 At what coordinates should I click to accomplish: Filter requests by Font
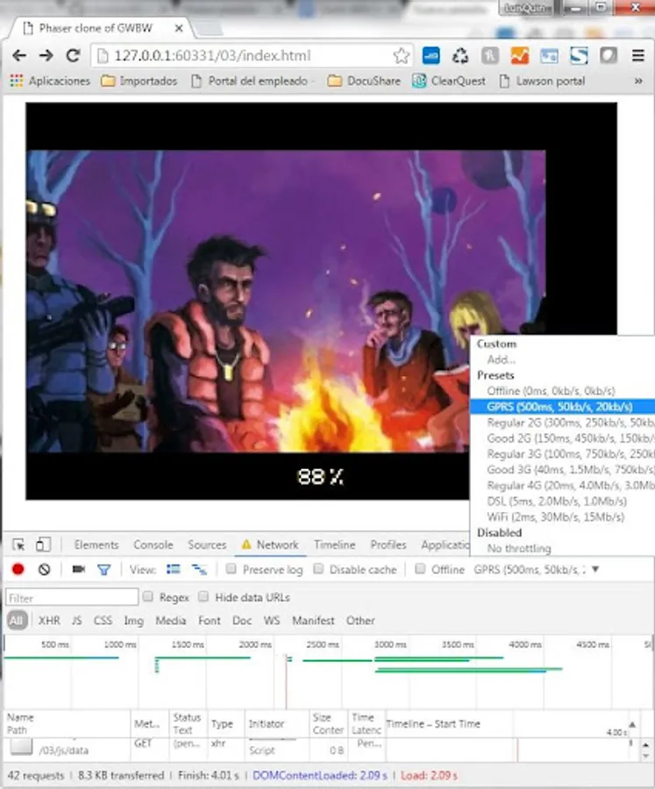pos(209,621)
